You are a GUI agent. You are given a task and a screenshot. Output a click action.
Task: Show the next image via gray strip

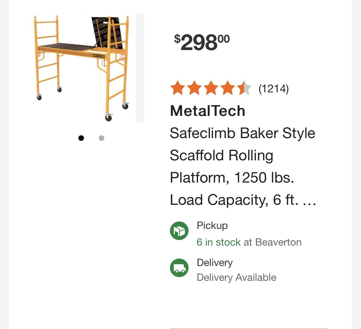140,68
